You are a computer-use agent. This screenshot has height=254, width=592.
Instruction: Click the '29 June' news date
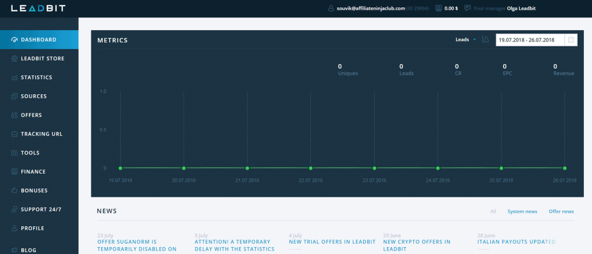[392, 235]
